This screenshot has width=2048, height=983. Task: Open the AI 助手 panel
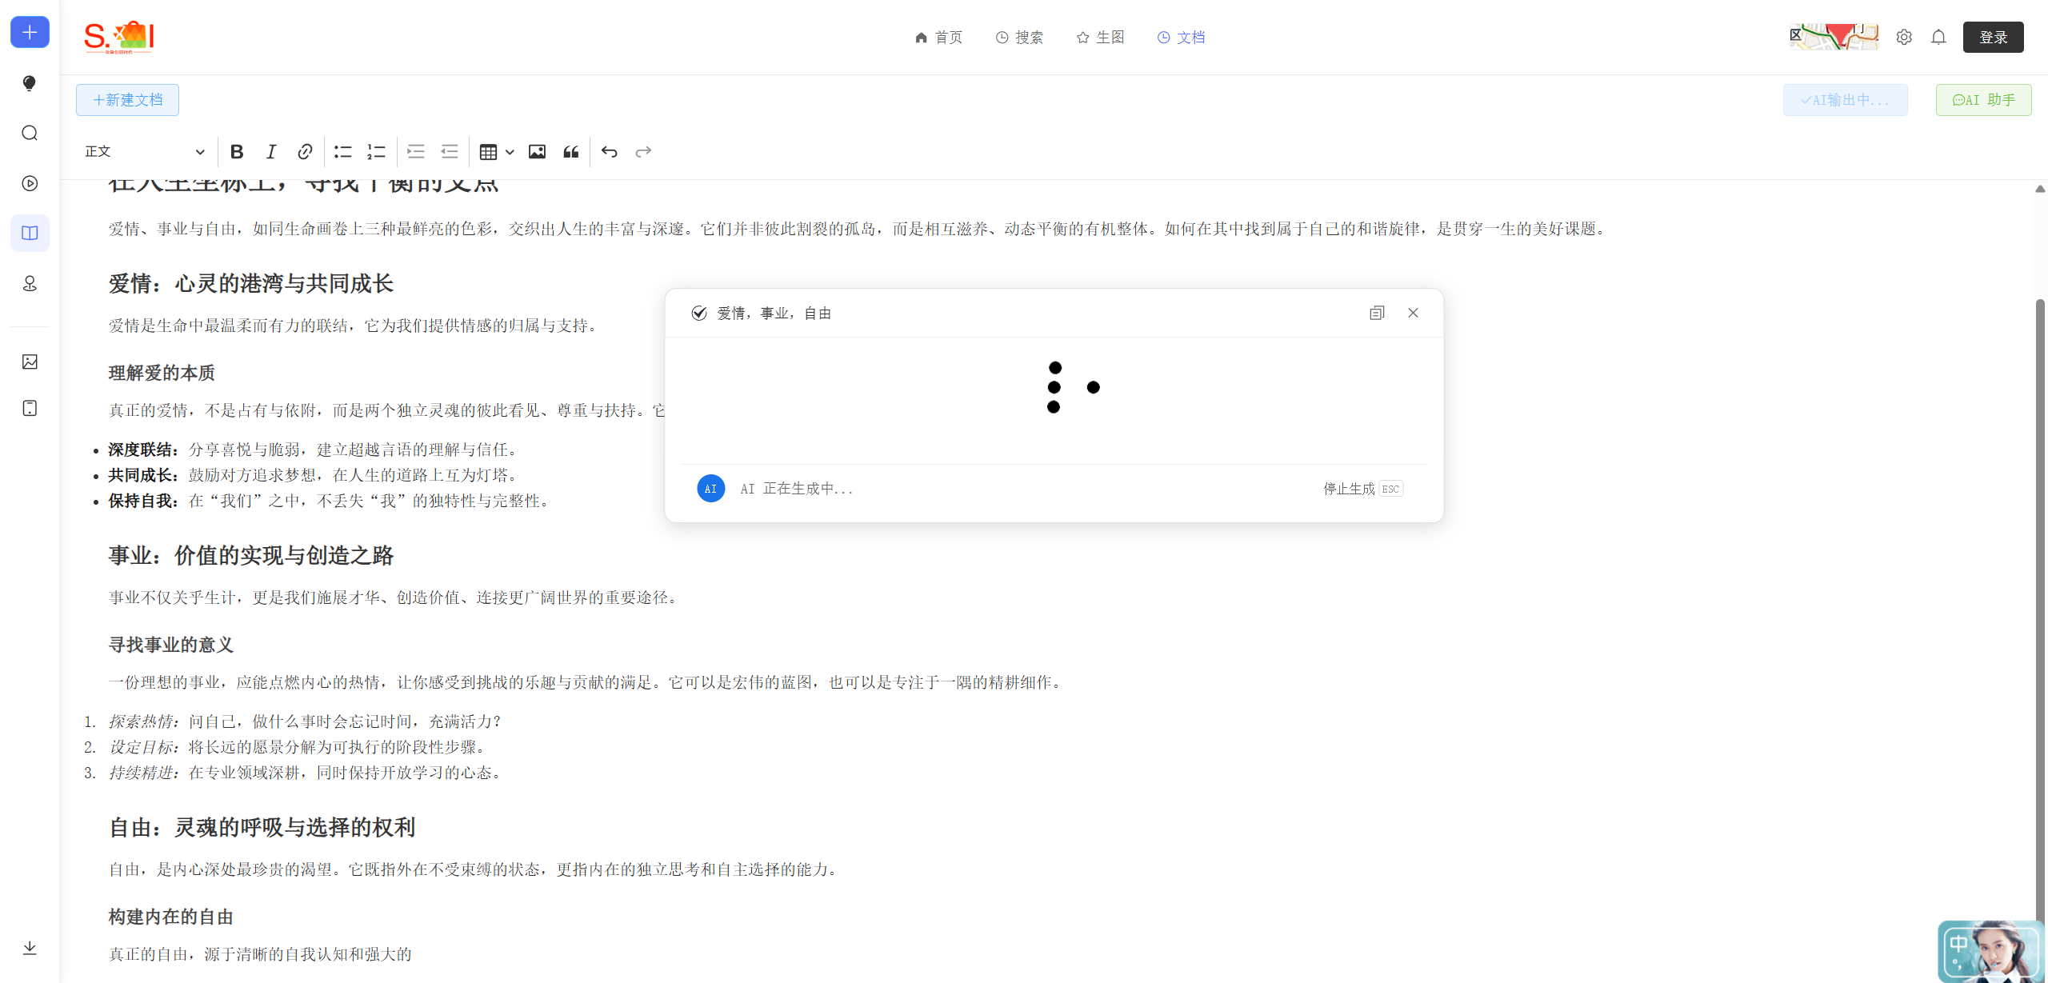click(1983, 100)
